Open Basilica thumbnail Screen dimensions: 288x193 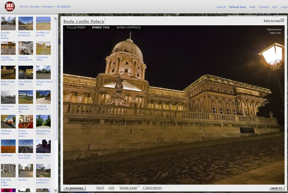(26, 171)
